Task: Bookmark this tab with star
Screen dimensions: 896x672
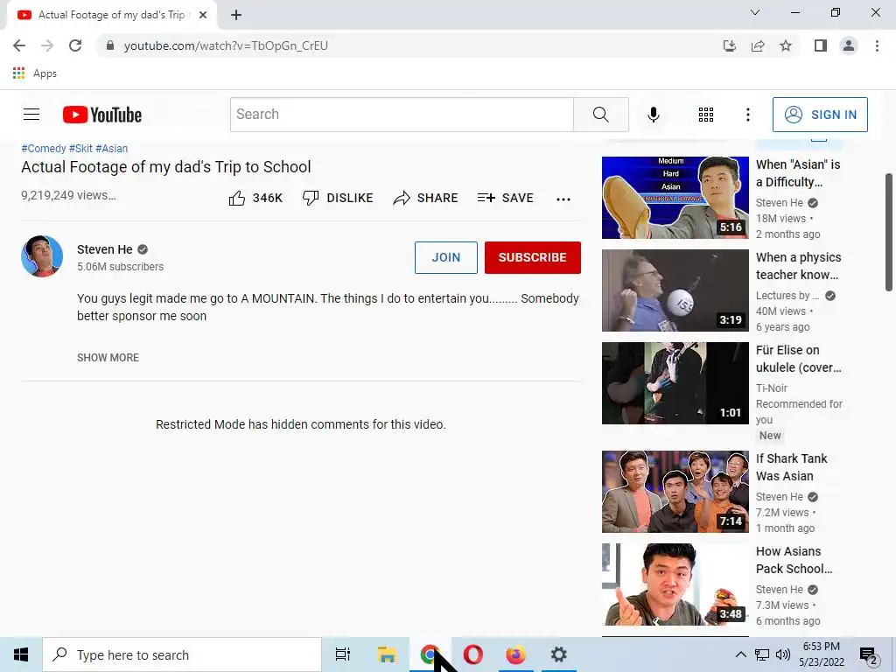Action: [x=786, y=45]
